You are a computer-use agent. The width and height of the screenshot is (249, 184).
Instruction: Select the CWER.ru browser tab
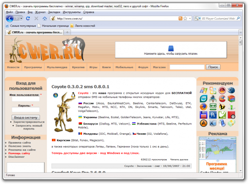point(35,32)
